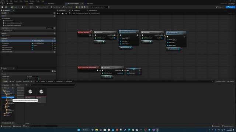Viewport: 236px width, 132px height.
Task: Click the Stop simulation button
Action: pyautogui.click(x=82, y=7)
